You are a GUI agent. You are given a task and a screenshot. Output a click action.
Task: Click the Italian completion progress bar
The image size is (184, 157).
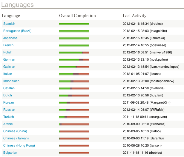point(74,74)
